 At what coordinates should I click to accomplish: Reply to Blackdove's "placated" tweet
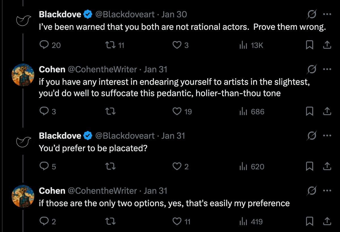tap(44, 166)
